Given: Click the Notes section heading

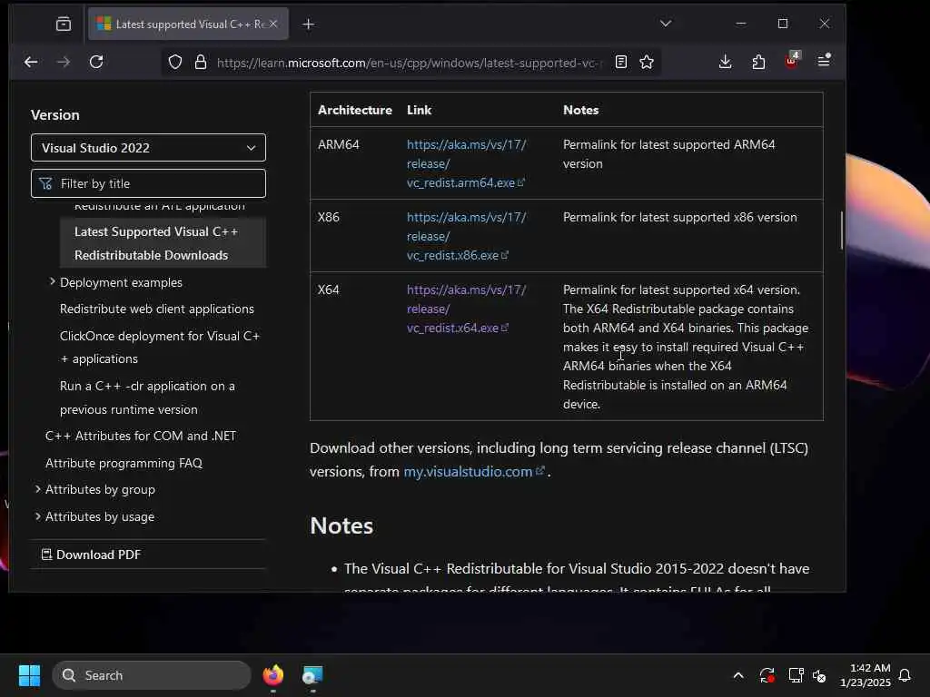Looking at the screenshot, I should (341, 525).
